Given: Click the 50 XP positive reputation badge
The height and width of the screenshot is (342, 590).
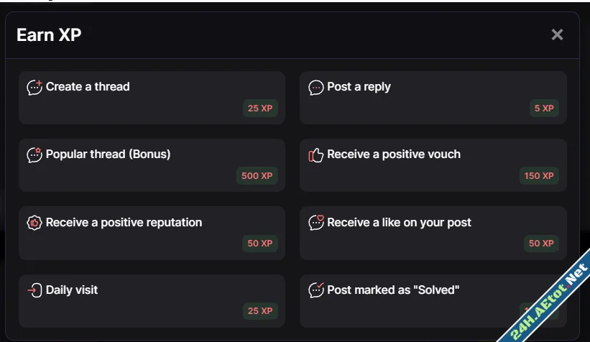Looking at the screenshot, I should pyautogui.click(x=260, y=244).
